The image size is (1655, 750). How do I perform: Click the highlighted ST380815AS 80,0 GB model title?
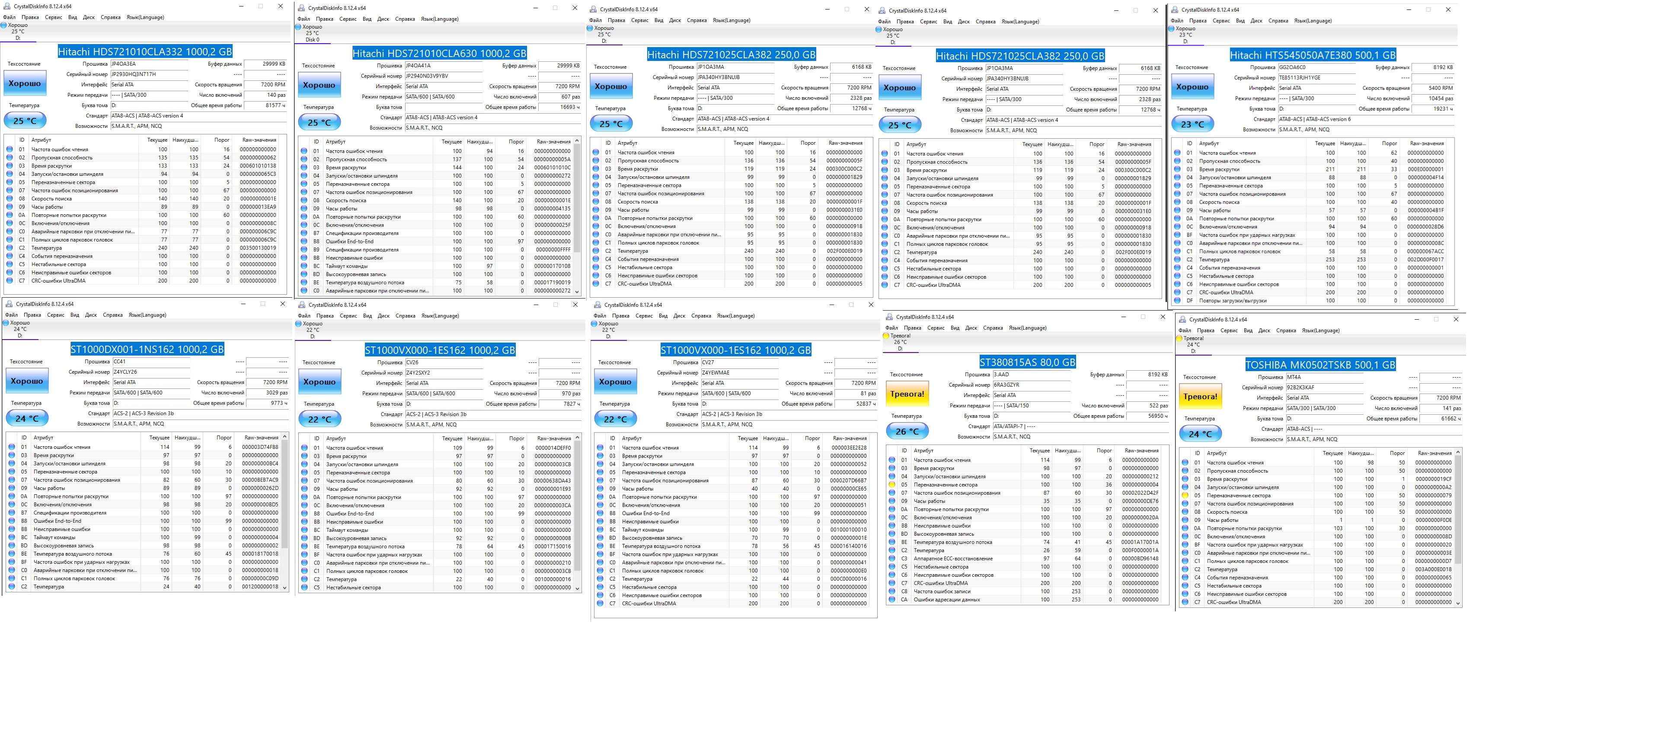[1027, 362]
